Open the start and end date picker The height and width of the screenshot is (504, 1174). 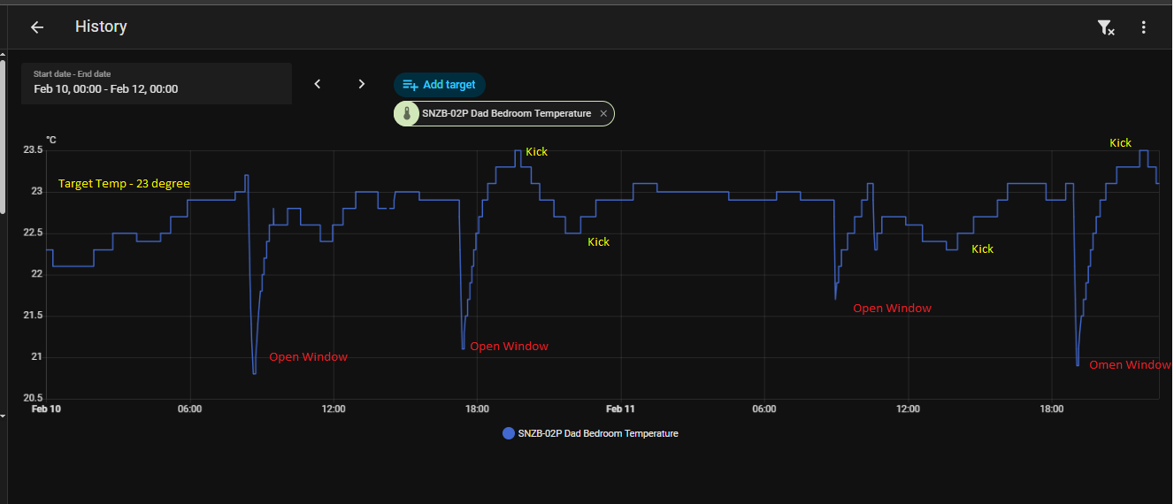[x=157, y=83]
